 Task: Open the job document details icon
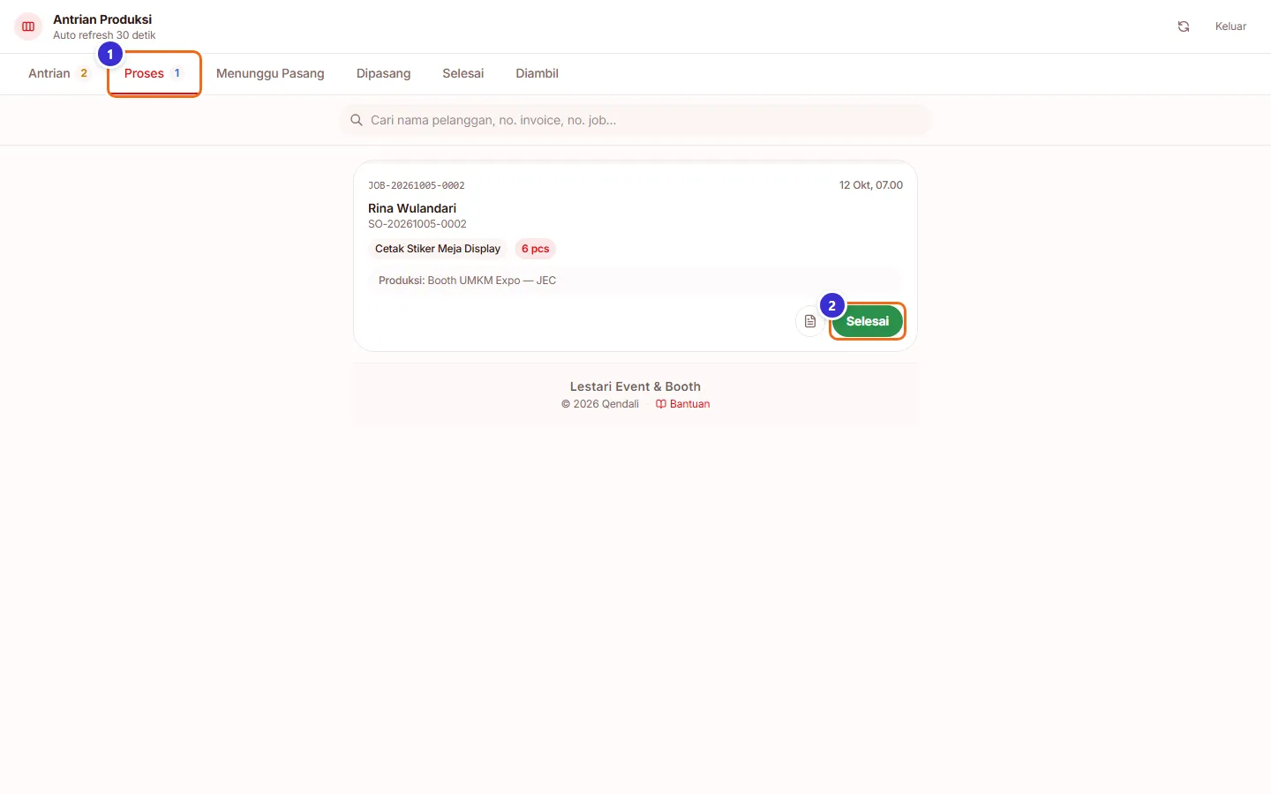click(810, 321)
